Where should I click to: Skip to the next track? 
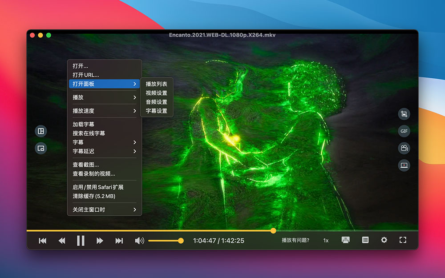pos(119,241)
